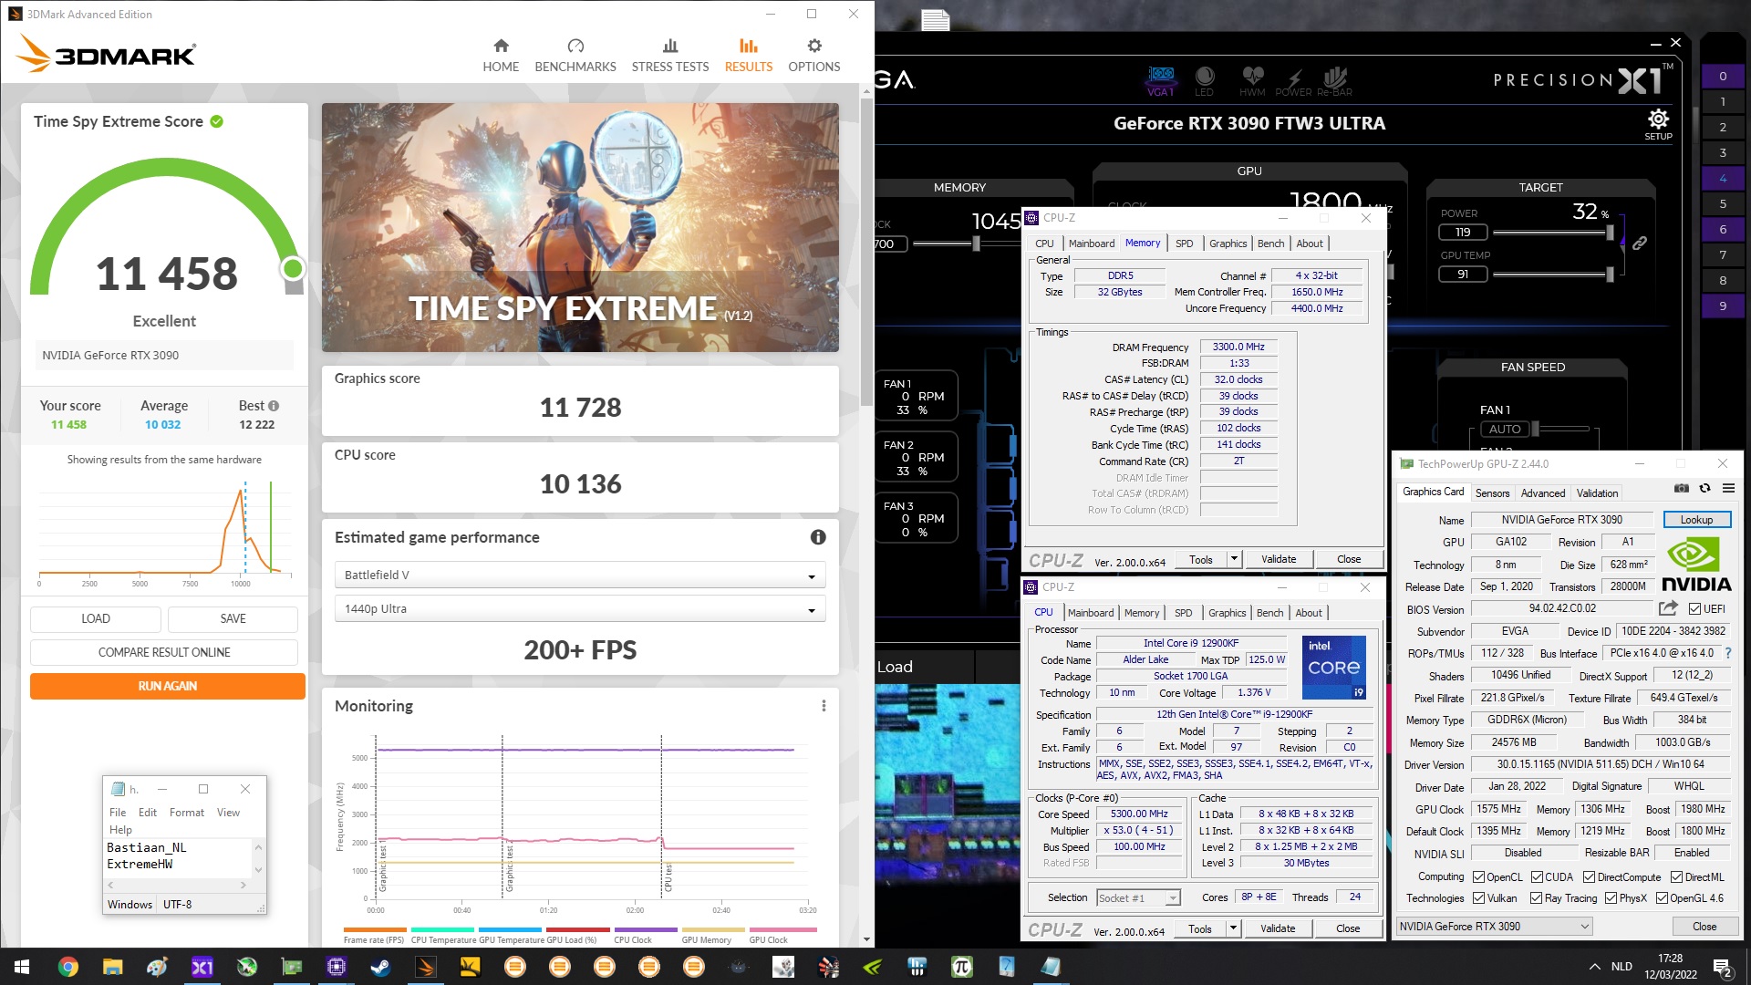Toggle DirectCompute checkbox in GPU-Z

1589,877
